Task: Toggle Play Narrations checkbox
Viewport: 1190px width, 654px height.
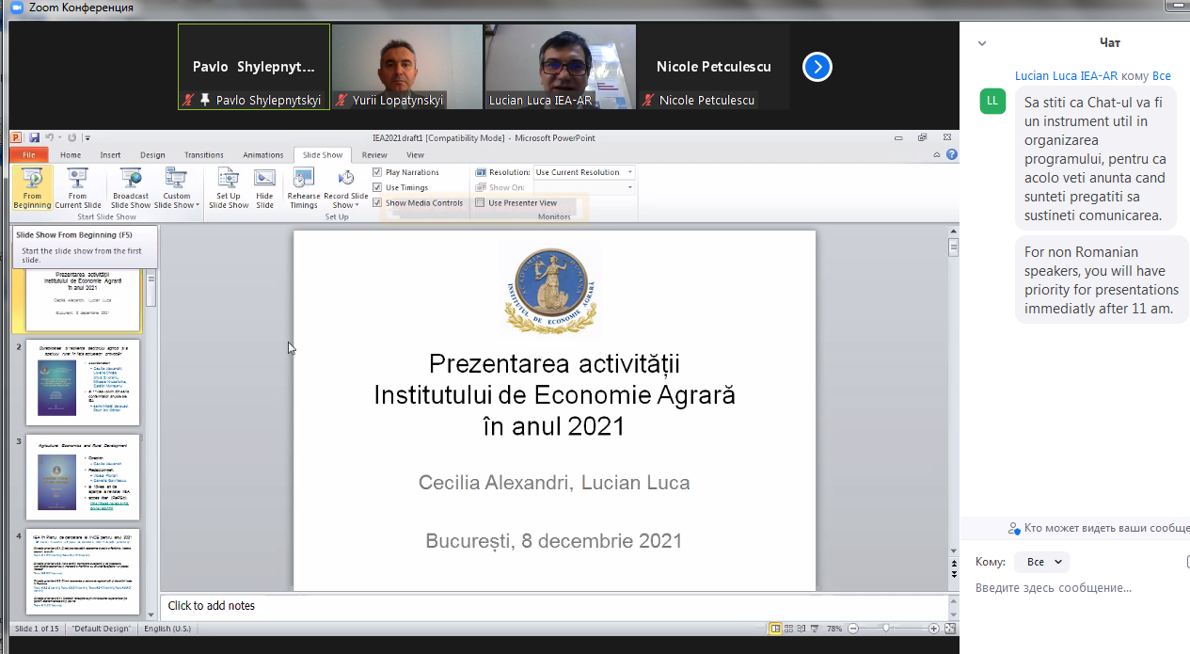Action: (377, 172)
